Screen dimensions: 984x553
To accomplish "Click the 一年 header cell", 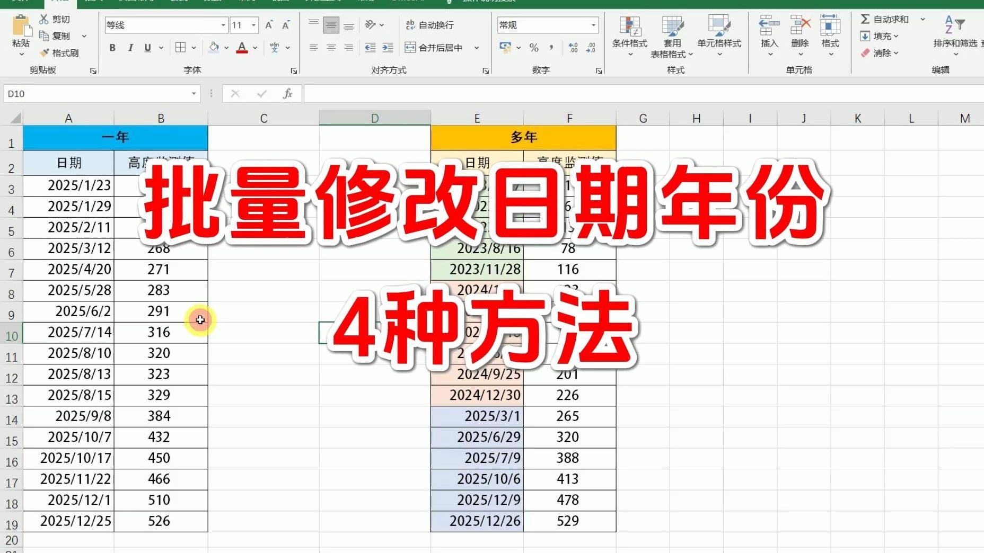I will tap(116, 138).
